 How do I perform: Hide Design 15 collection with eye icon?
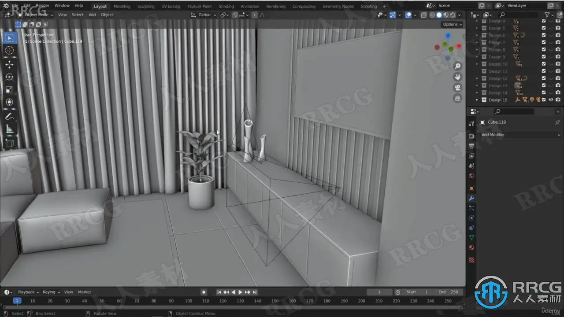click(x=551, y=100)
